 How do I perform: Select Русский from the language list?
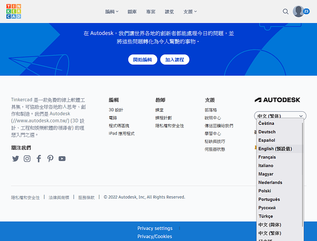tap(279, 208)
